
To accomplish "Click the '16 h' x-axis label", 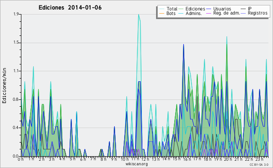I will (187, 159).
